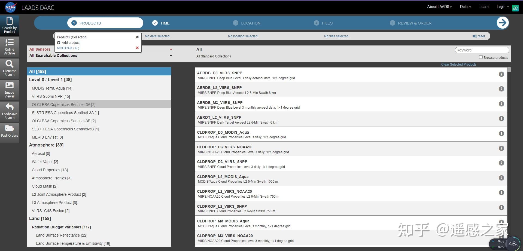This screenshot has height=251, width=523.
Task: Select the Atmosphere [39] category
Action: point(46,145)
